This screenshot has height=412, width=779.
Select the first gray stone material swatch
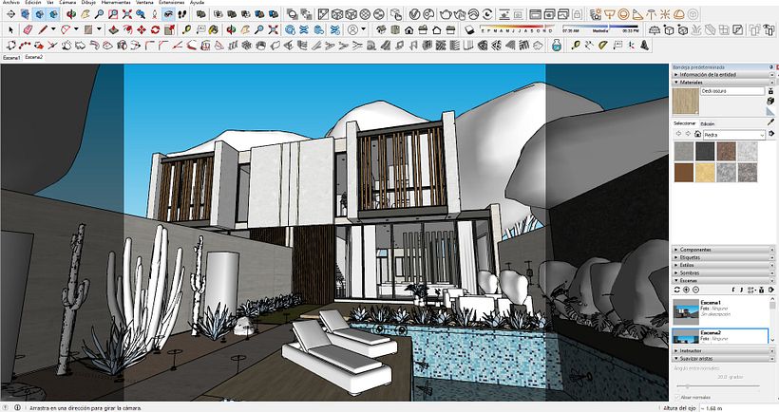683,150
